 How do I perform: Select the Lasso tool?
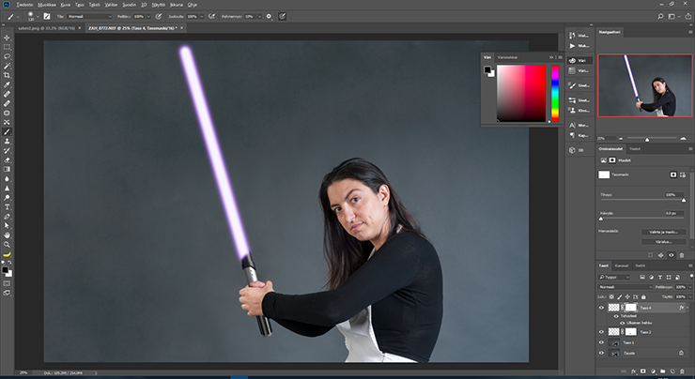click(7, 56)
